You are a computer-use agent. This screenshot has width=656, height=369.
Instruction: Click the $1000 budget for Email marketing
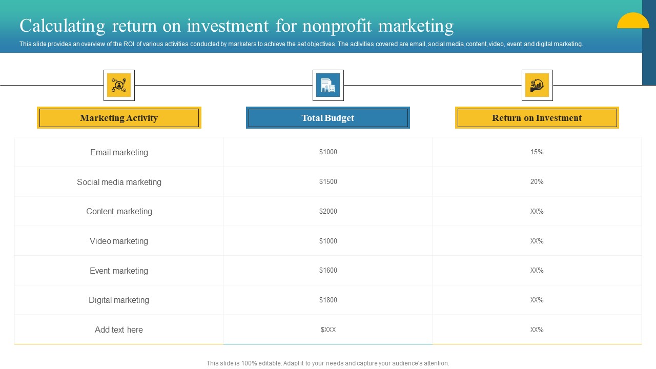[328, 152]
